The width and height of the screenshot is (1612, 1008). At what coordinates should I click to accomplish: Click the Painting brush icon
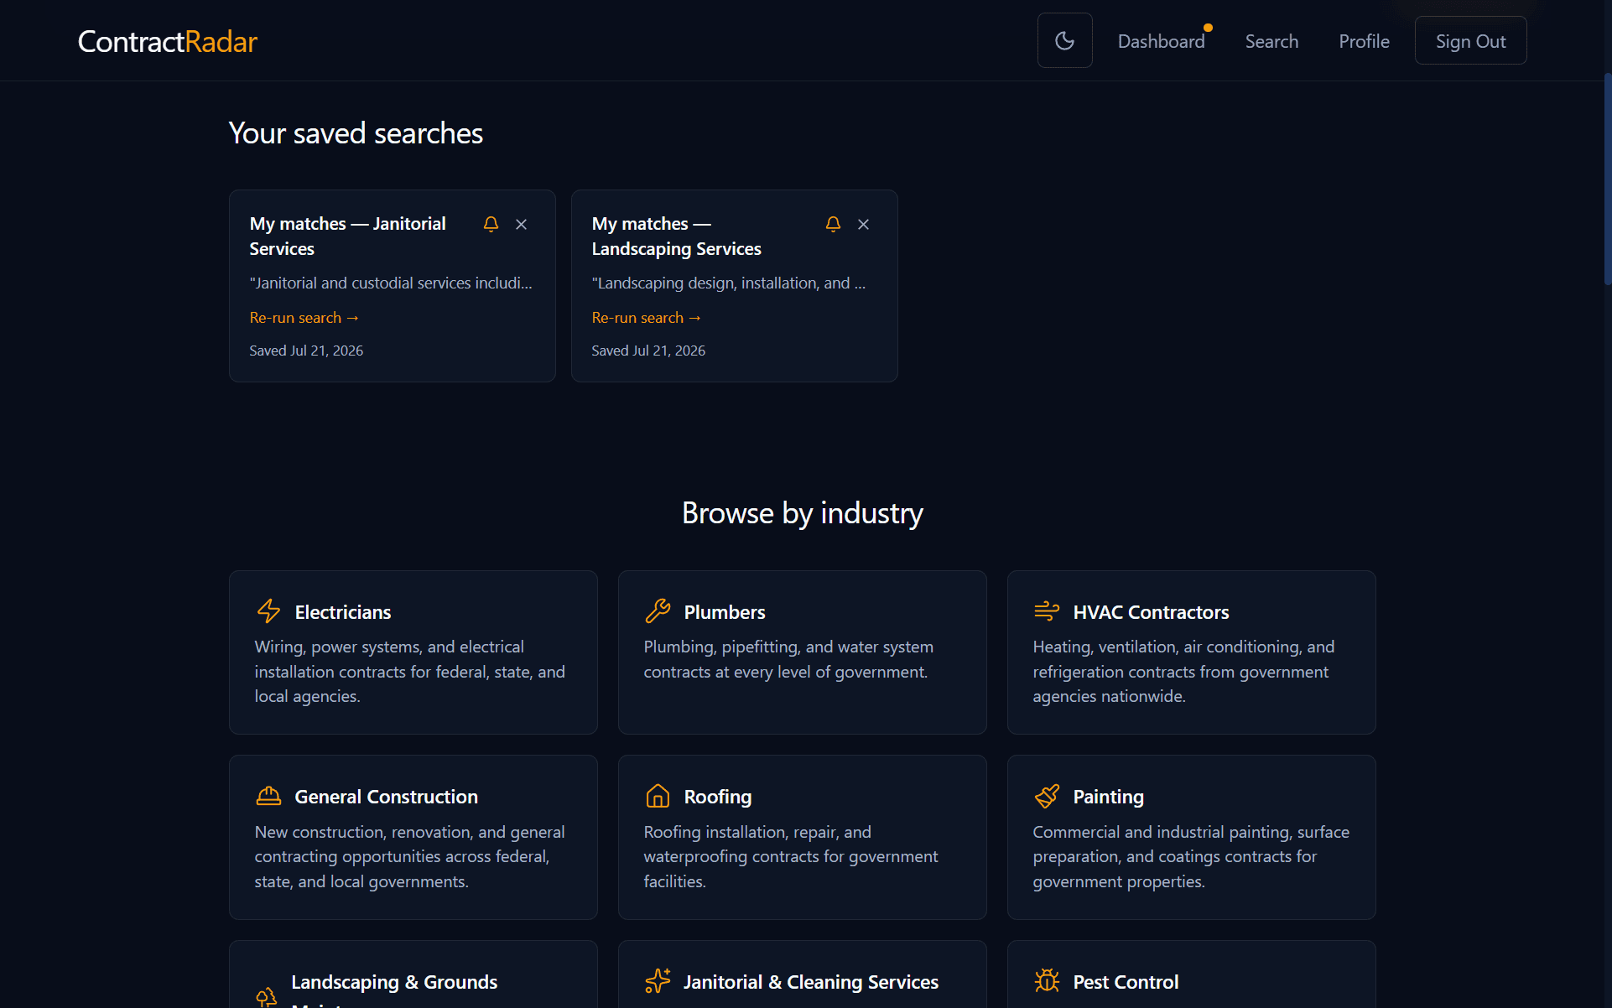(1047, 796)
